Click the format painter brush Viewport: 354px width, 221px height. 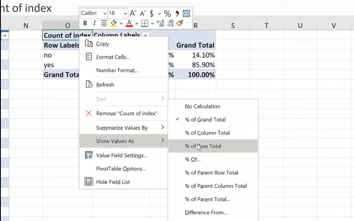[179, 23]
